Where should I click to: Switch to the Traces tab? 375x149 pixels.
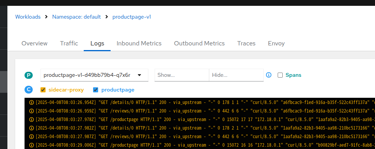pos(246,43)
